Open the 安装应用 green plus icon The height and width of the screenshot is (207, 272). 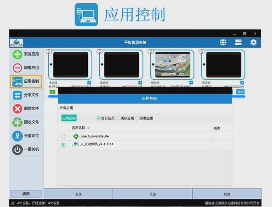(17, 54)
